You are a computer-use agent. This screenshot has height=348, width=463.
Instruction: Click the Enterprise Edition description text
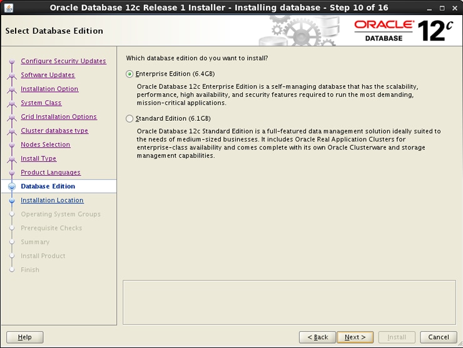tap(277, 95)
